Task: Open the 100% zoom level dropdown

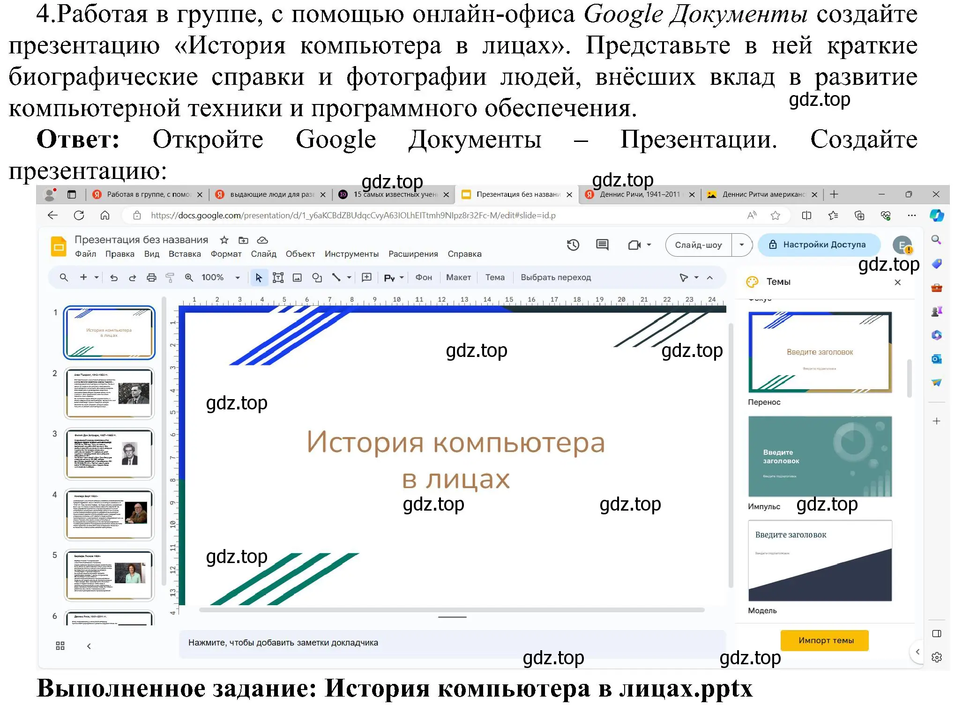Action: click(x=238, y=278)
